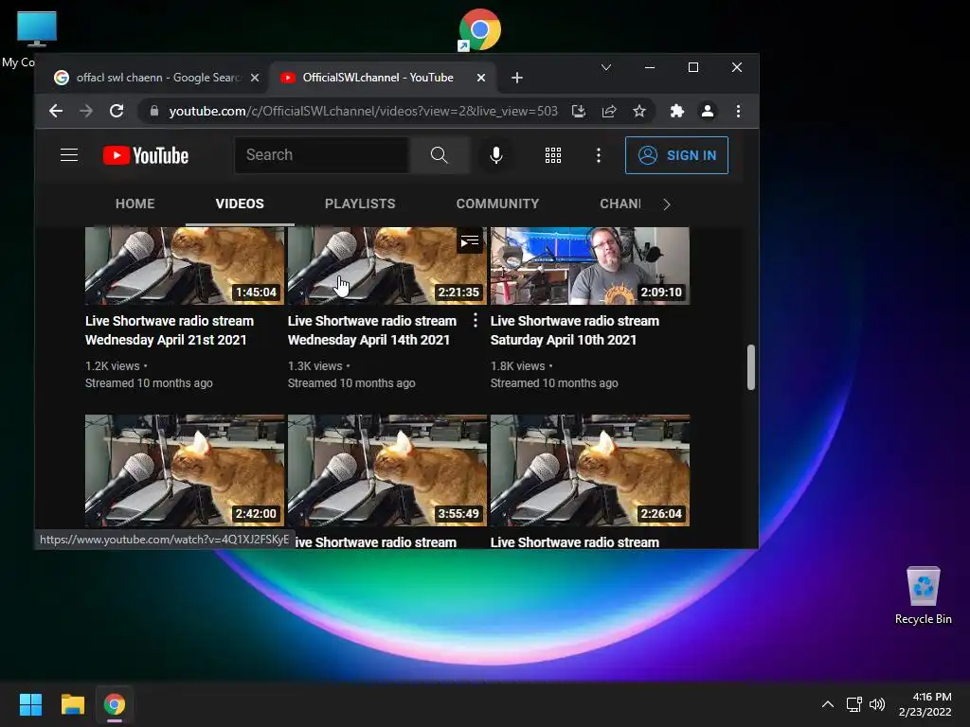Open the YouTube apps grid icon
The height and width of the screenshot is (727, 970).
[553, 155]
